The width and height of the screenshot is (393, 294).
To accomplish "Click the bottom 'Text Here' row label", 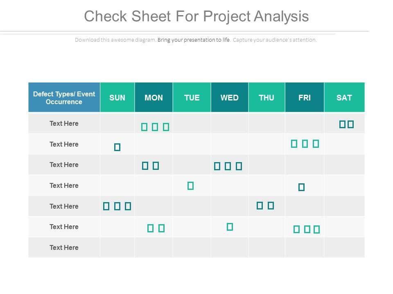I will tap(64, 247).
